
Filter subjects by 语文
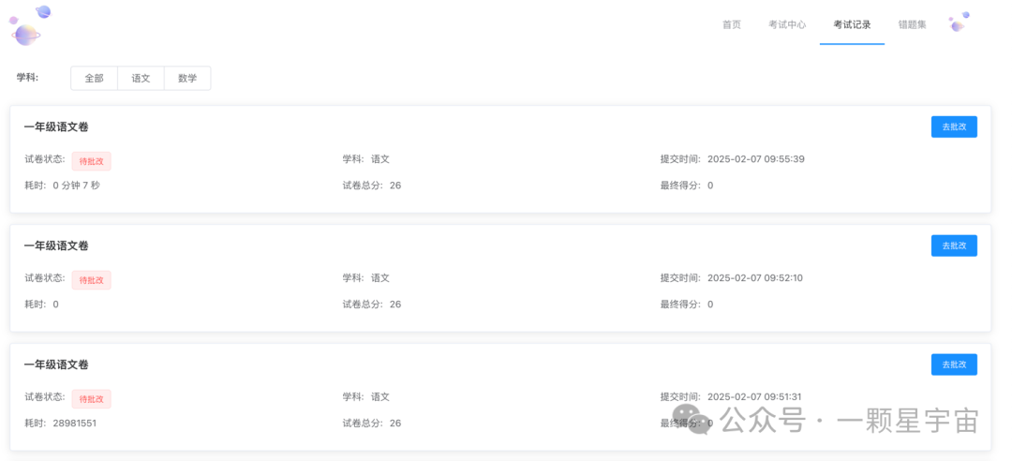coord(141,79)
